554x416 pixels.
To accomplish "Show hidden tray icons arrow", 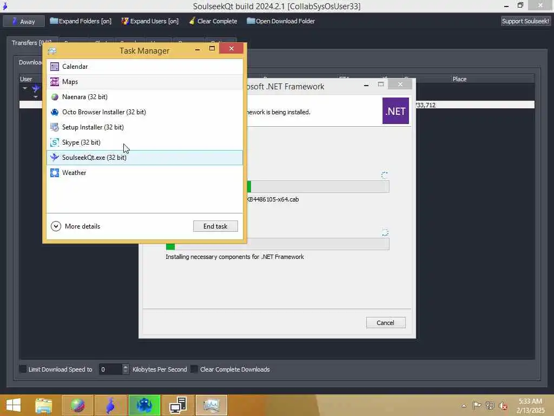I will [x=464, y=405].
